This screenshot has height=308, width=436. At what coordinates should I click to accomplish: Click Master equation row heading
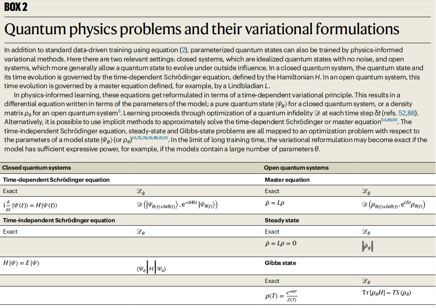point(287,180)
